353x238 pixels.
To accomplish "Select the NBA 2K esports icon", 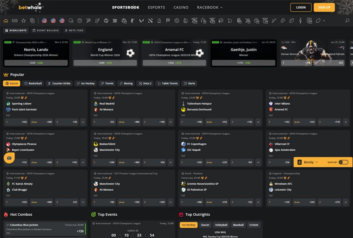I will pyautogui.click(x=115, y=20).
